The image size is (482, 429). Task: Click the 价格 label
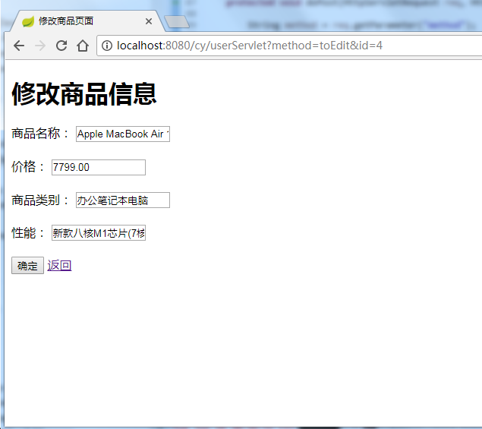[x=28, y=167]
